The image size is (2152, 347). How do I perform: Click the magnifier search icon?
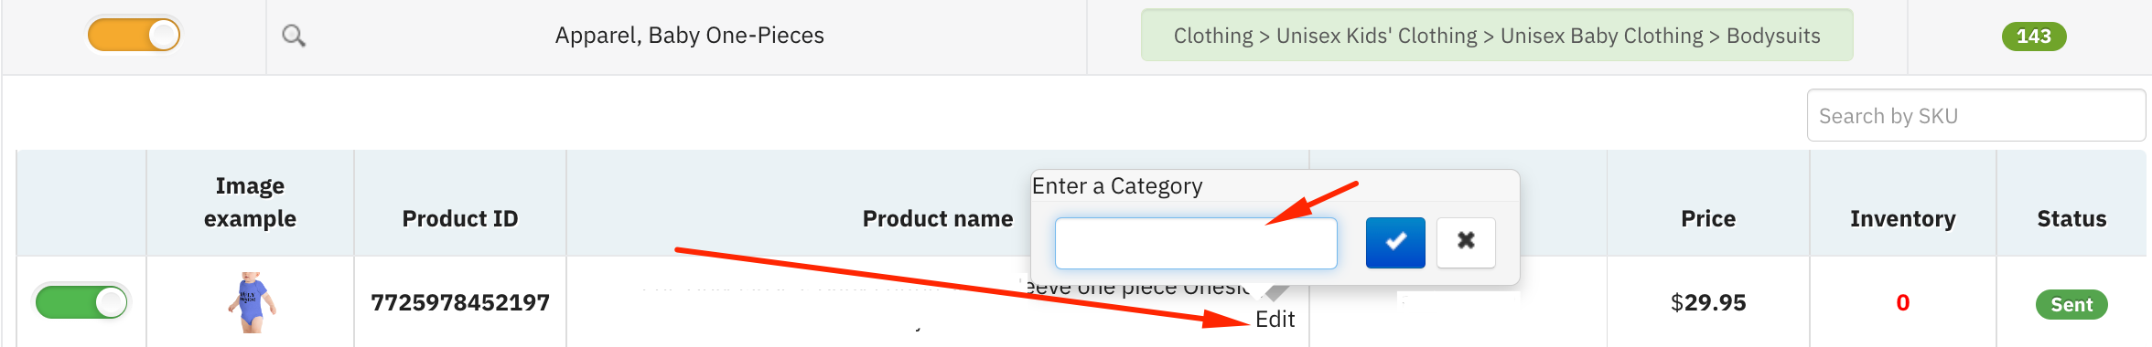294,36
